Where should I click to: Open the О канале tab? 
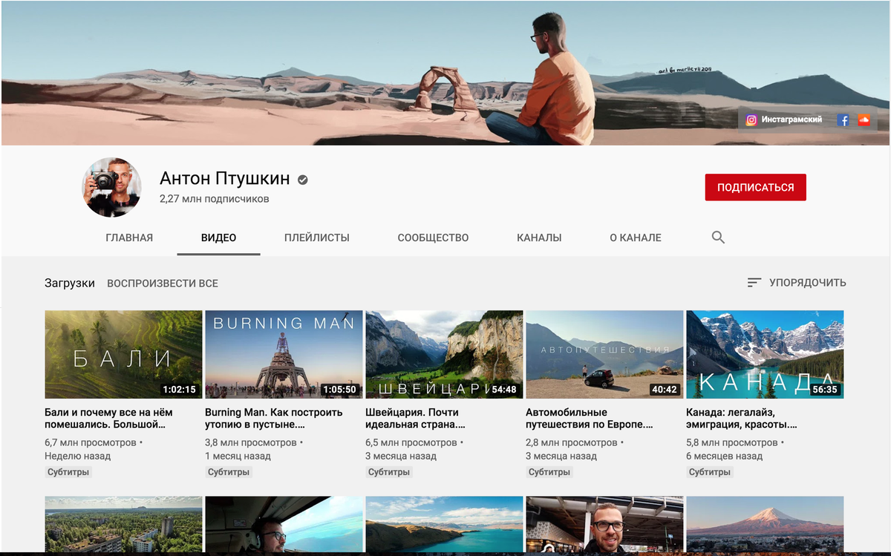pos(635,237)
